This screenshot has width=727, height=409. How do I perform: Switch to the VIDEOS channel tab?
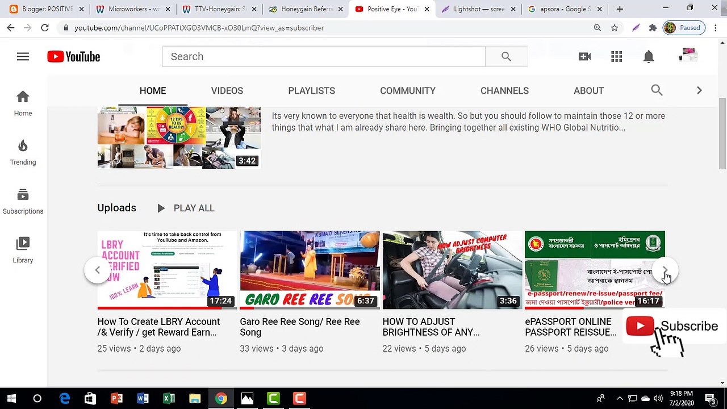[x=227, y=91]
